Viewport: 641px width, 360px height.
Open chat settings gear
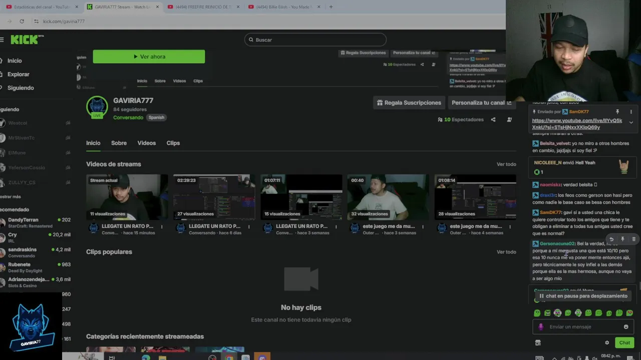pos(607,342)
